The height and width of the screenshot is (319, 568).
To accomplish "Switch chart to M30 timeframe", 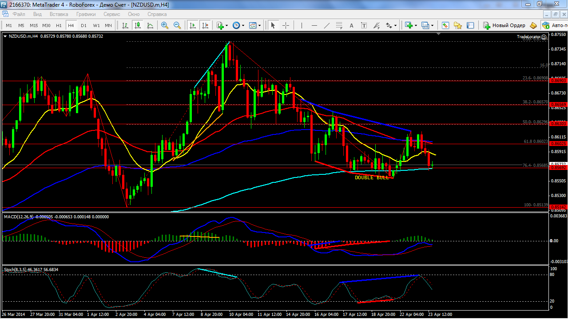I will tap(47, 25).
